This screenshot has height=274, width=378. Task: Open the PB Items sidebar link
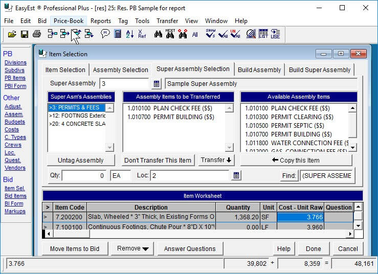(x=15, y=78)
